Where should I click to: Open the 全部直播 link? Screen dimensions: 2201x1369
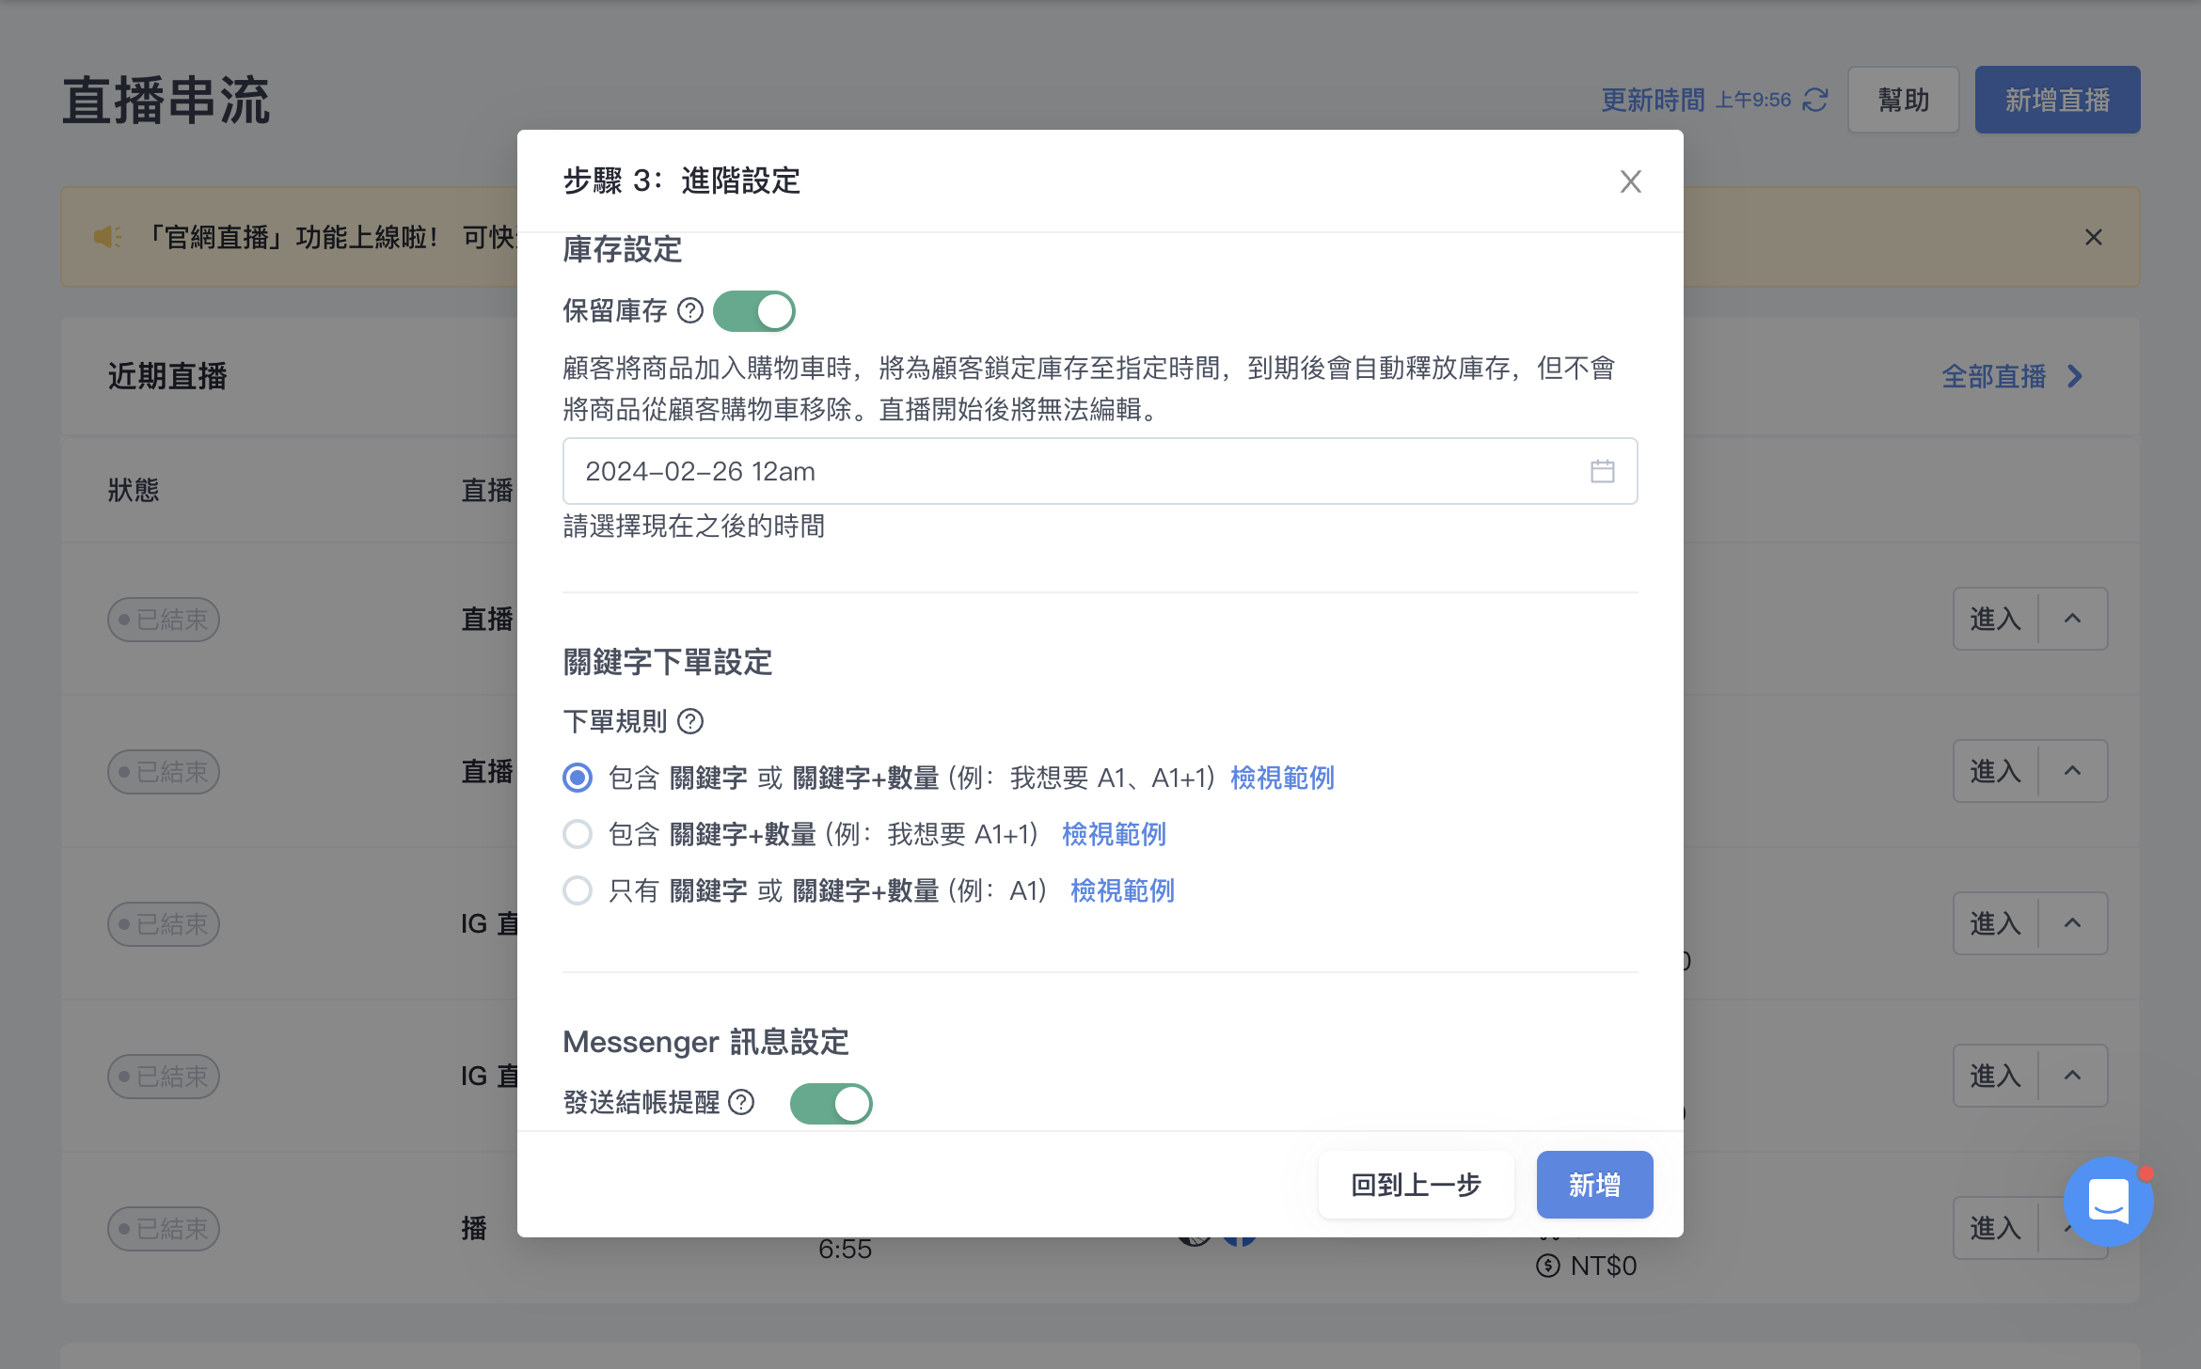1994,377
